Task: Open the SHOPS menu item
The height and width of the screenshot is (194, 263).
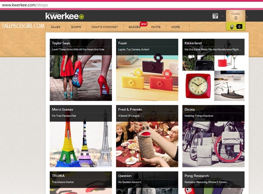Action: tap(76, 27)
